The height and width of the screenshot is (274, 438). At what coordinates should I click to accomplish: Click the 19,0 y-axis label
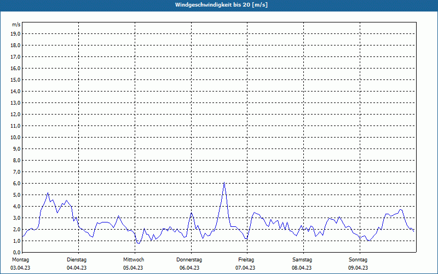15,34
